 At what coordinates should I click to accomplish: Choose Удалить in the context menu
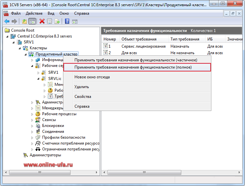[137, 87]
